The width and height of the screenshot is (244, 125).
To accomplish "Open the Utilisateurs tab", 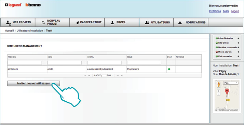I will 156,23.
